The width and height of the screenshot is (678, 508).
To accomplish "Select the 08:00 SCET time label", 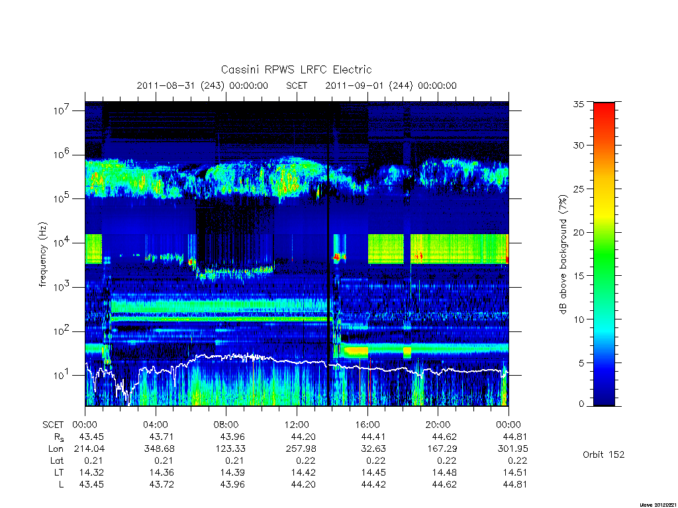I will [226, 425].
